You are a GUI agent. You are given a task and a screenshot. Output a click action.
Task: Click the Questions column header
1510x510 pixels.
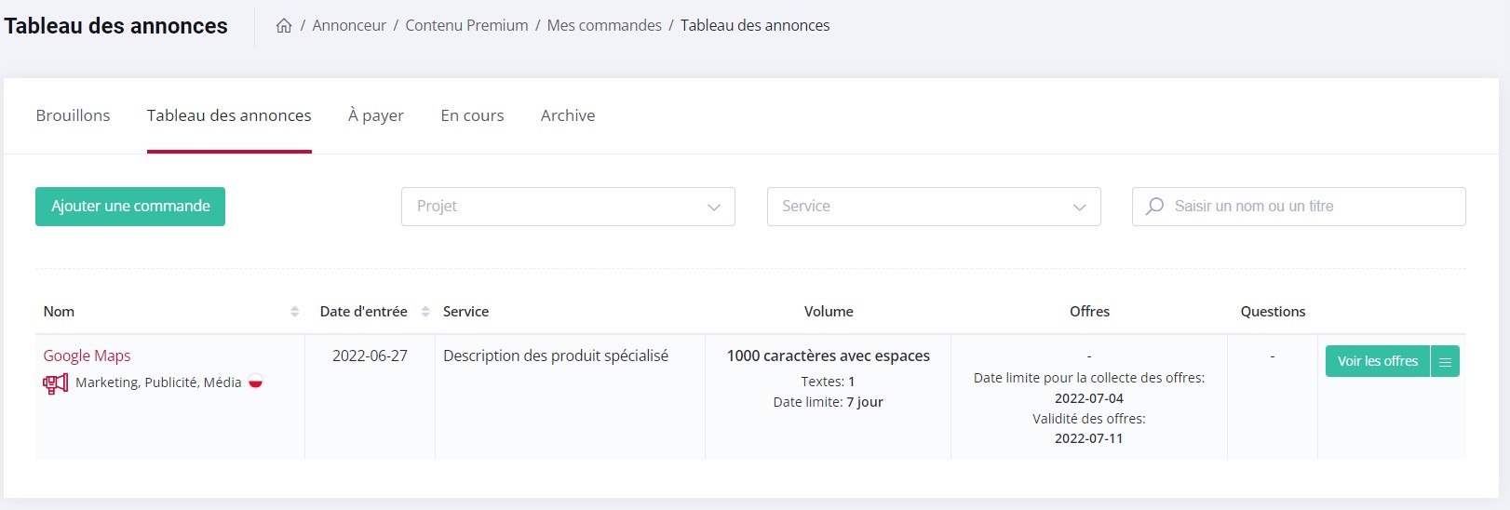(1273, 312)
